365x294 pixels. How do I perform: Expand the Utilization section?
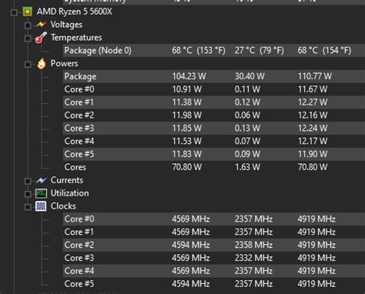28,194
